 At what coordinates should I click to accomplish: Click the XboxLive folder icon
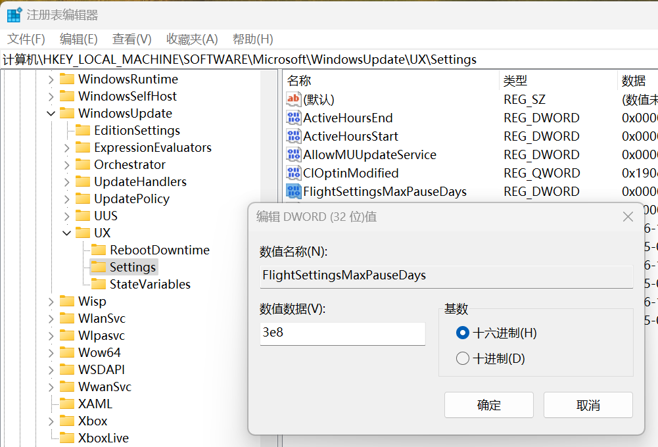67,438
